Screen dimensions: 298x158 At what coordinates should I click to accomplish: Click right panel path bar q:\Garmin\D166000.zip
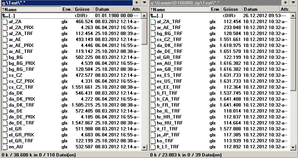[x=215, y=3]
